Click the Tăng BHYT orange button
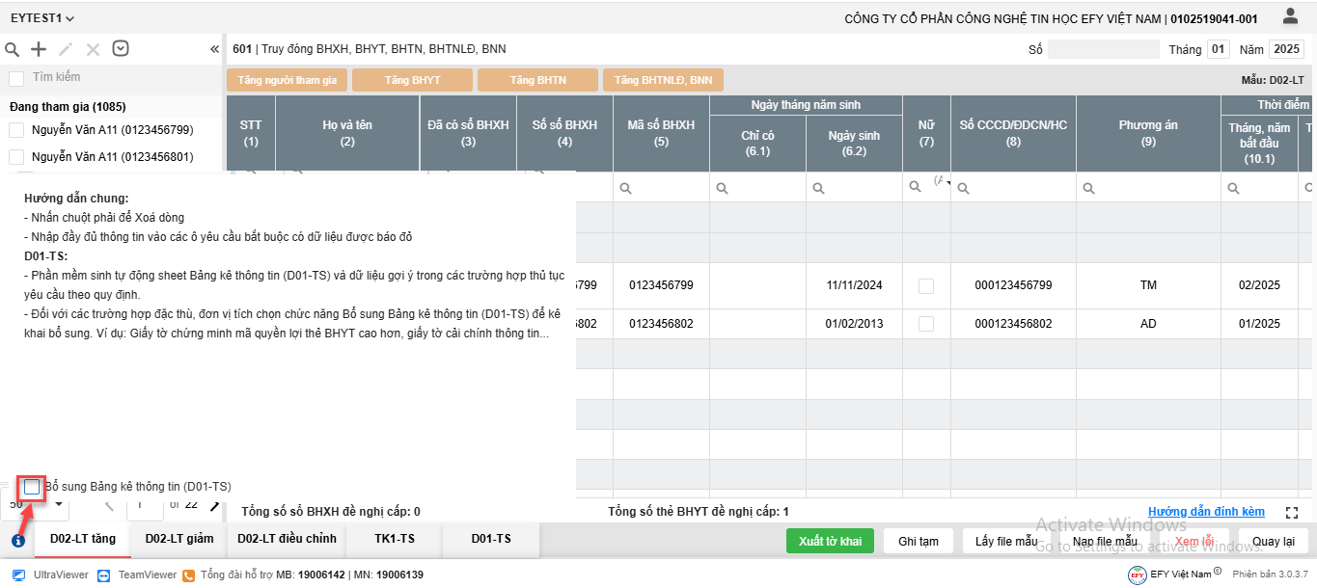The width and height of the screenshot is (1317, 588). pyautogui.click(x=412, y=80)
